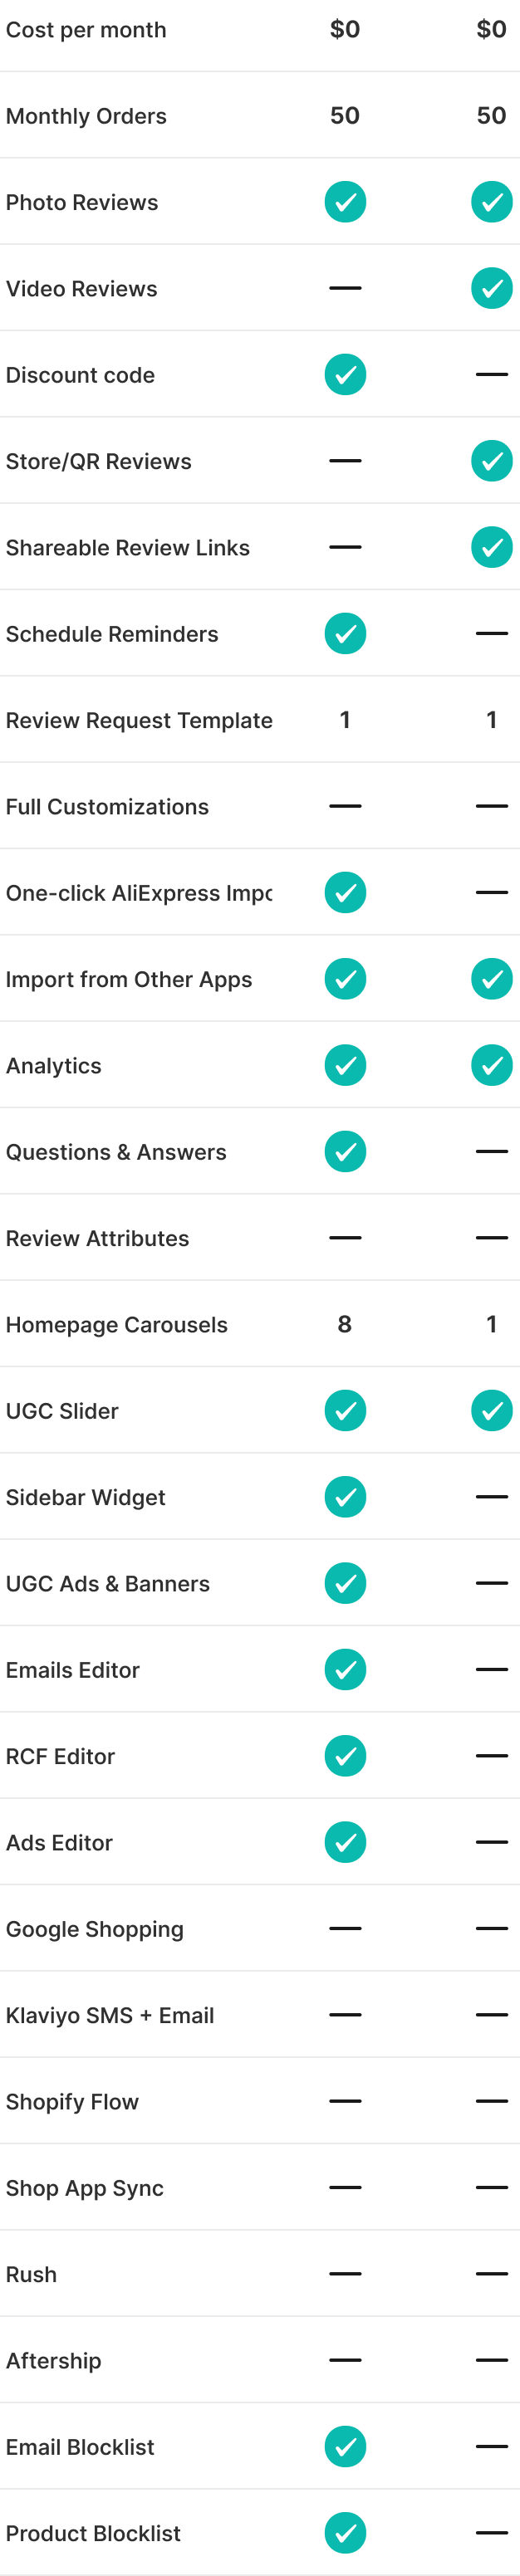Click second-column checkmark for Analytics row
This screenshot has height=2576, width=520.
(491, 1065)
